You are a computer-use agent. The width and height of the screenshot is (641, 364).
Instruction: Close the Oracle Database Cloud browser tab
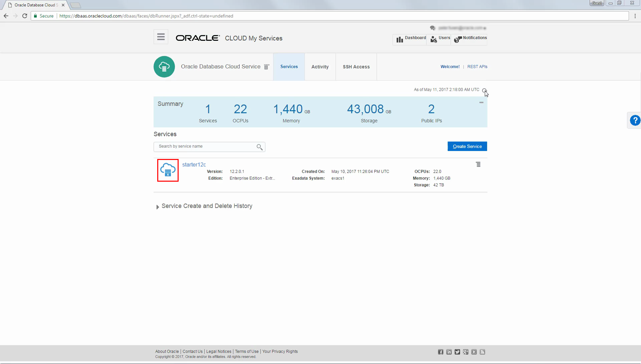tap(63, 5)
